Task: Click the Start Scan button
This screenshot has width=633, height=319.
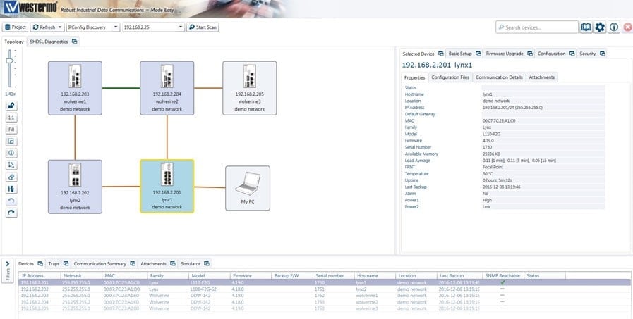Action: [x=203, y=27]
